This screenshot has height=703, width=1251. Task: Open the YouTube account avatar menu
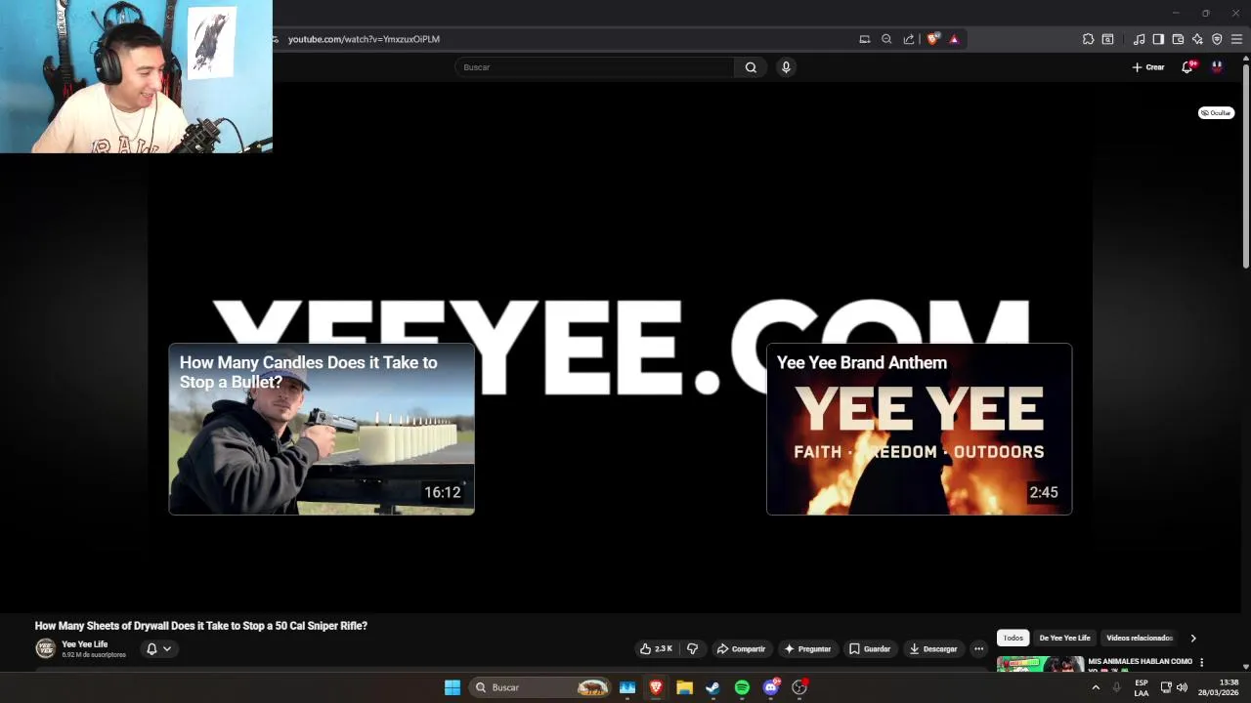[x=1217, y=67]
